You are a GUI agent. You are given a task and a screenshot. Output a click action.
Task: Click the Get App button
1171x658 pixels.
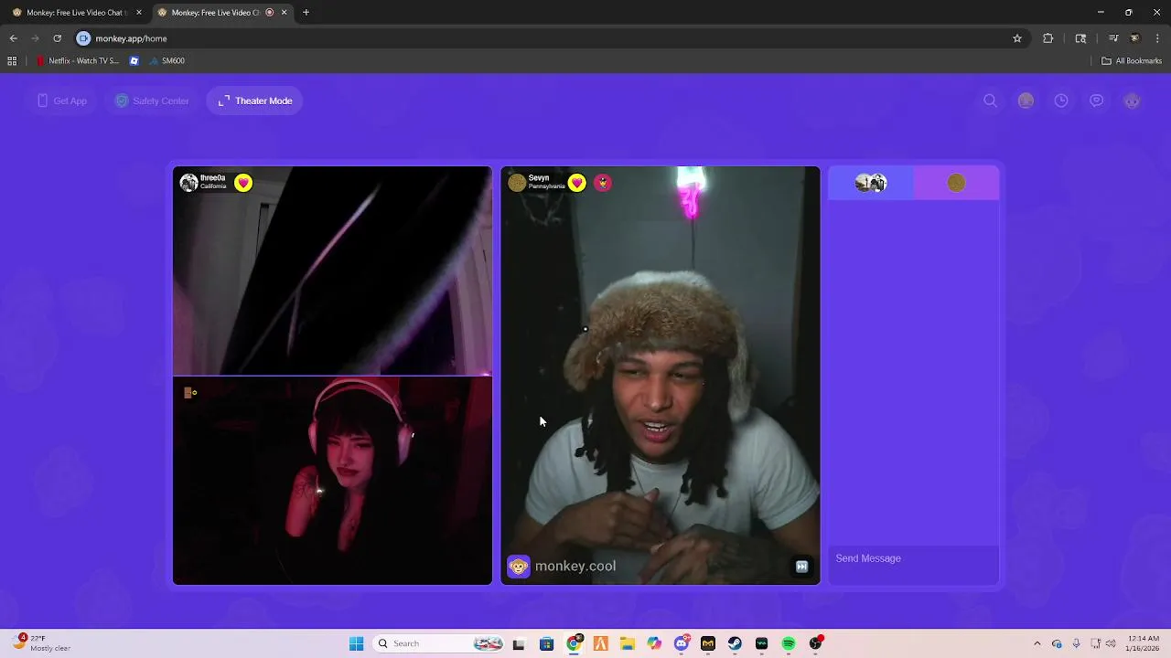pos(62,101)
